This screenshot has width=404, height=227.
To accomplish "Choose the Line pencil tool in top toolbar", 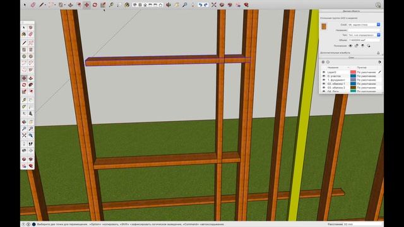I will coord(41,4).
